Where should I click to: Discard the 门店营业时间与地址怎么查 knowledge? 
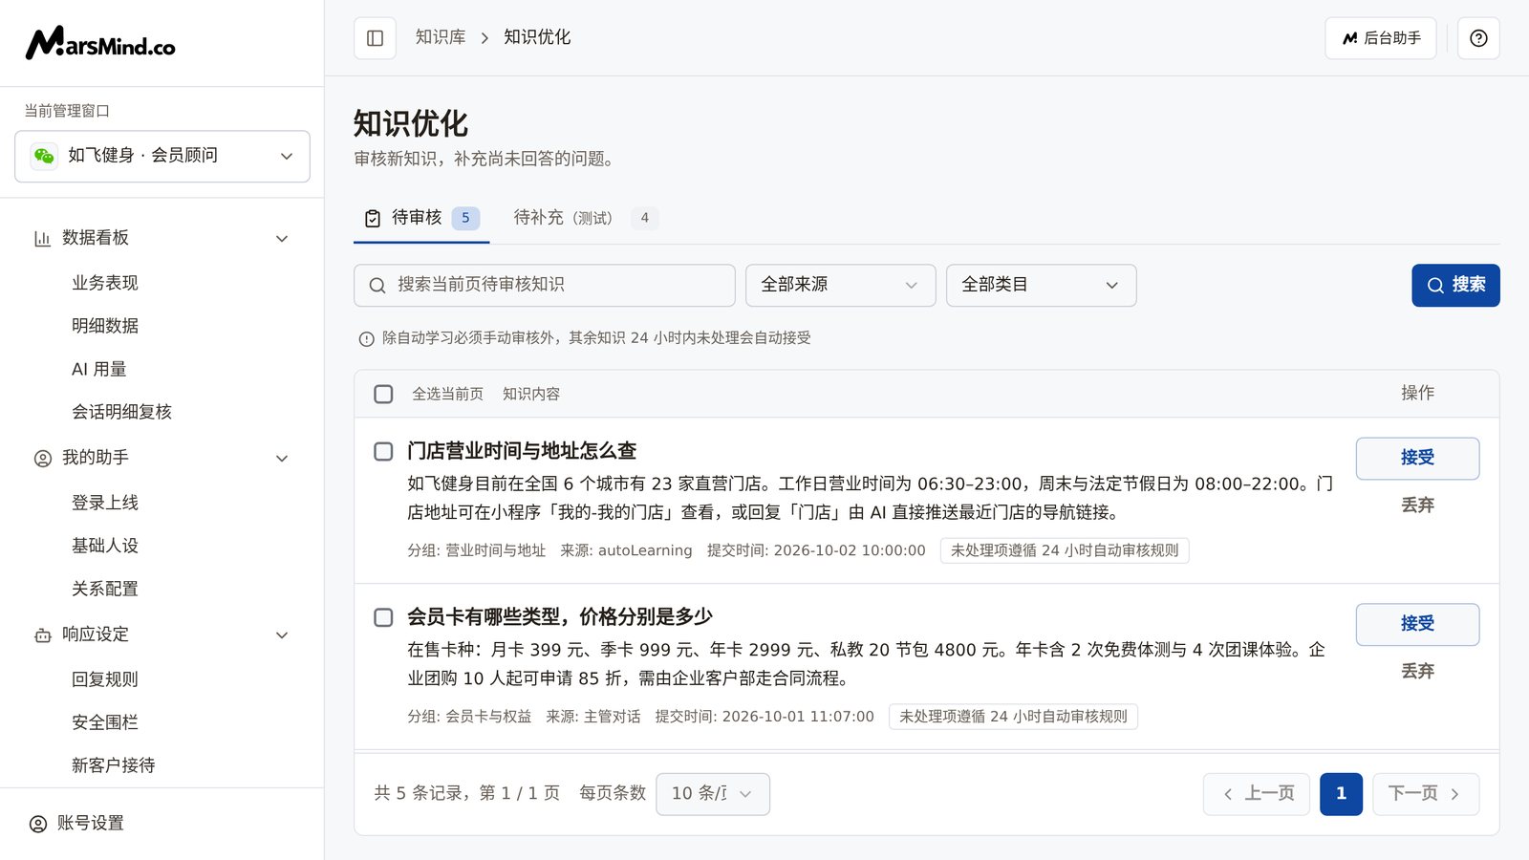coord(1417,505)
